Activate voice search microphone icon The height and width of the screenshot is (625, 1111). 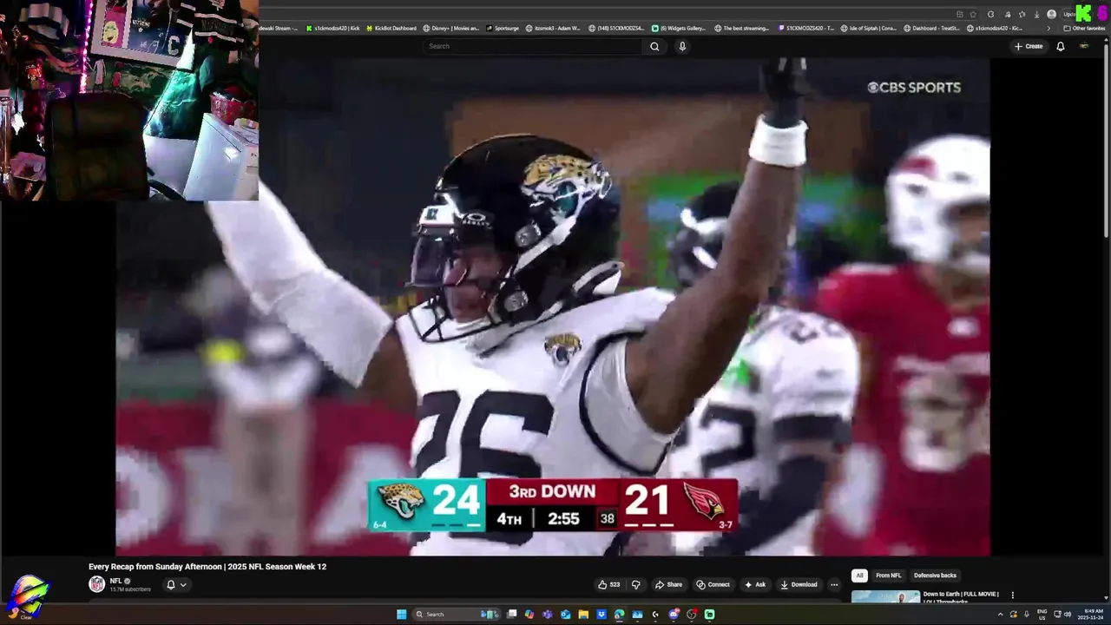pyautogui.click(x=682, y=46)
